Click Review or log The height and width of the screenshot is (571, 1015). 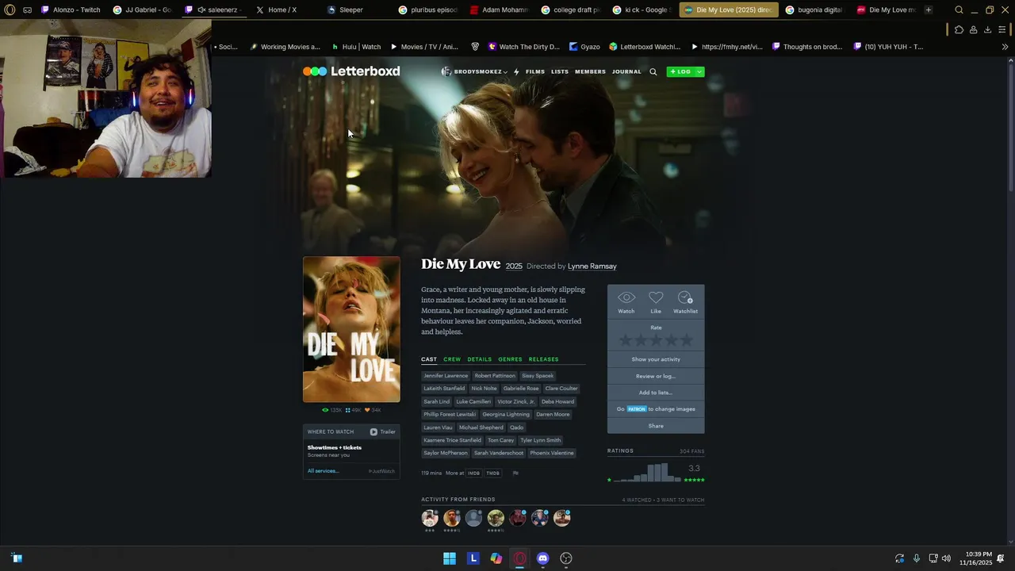[x=656, y=376]
